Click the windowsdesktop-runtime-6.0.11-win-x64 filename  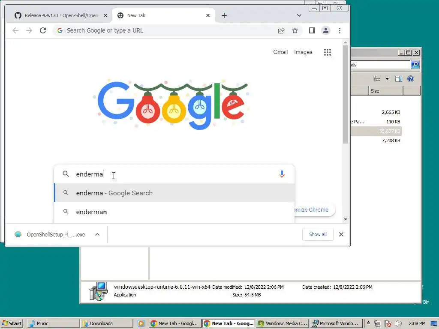162,287
